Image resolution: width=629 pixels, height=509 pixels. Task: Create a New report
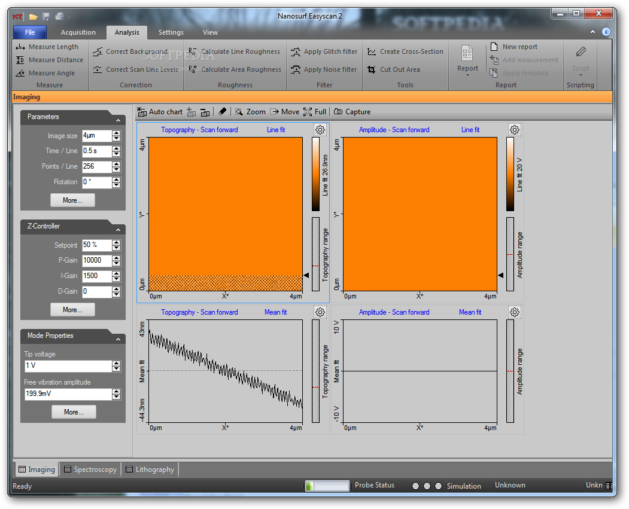pos(514,47)
